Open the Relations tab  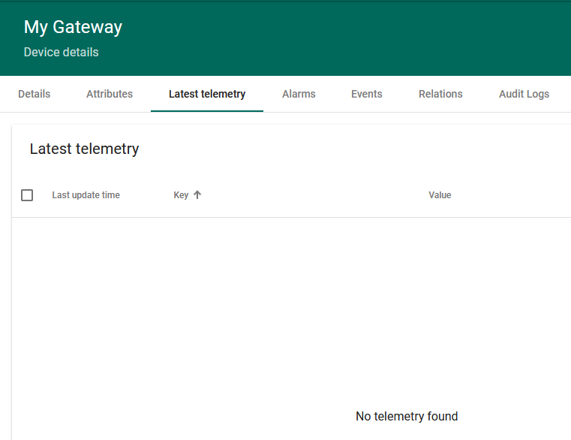point(440,94)
